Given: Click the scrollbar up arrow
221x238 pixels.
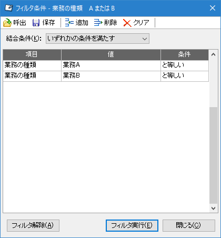Looking at the screenshot, I should (x=213, y=54).
